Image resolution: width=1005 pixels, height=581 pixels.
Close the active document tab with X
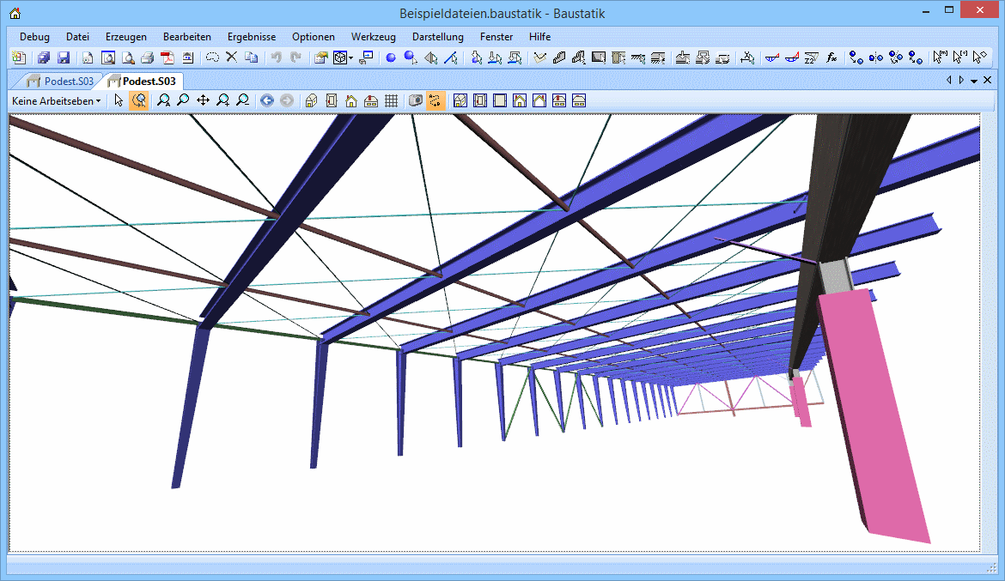tap(987, 81)
